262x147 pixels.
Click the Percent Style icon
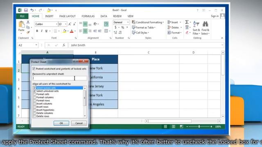pyautogui.click(x=123, y=27)
